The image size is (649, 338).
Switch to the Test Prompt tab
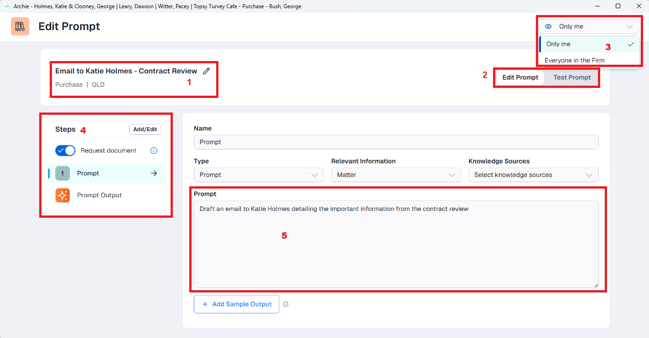[x=572, y=77]
